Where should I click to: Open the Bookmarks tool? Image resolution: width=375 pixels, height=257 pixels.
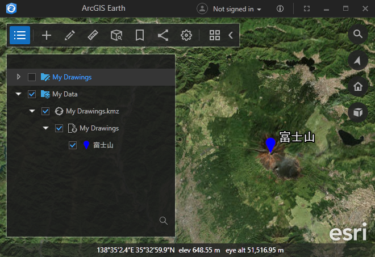pos(140,35)
